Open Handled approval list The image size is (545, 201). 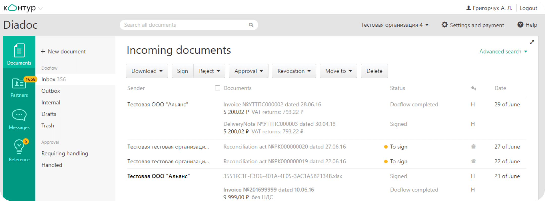52,165
